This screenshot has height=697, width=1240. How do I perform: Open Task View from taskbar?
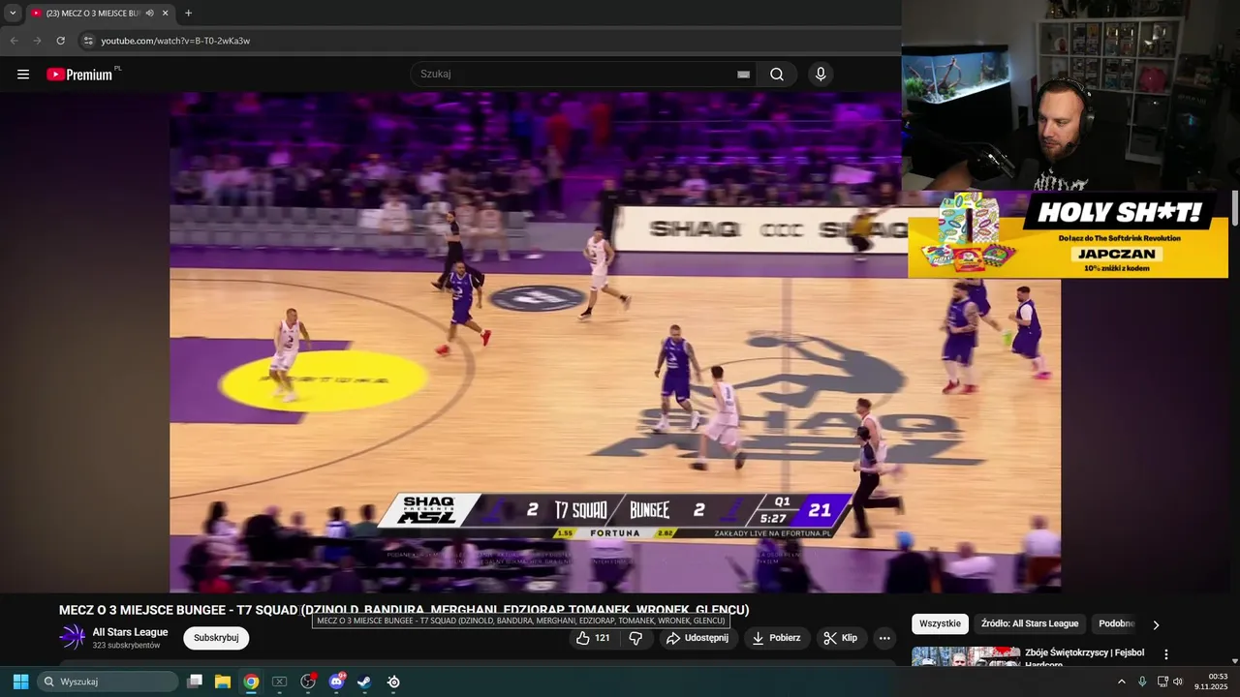point(195,682)
